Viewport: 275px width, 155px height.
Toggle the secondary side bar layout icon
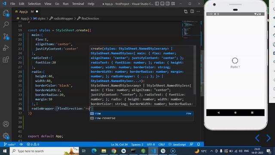pyautogui.click(x=168, y=4)
